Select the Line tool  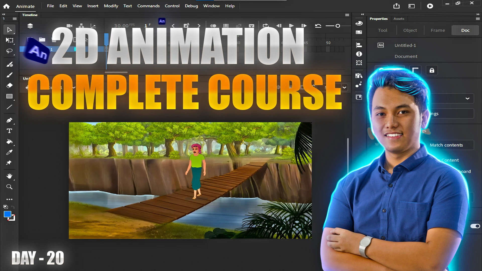pos(9,107)
